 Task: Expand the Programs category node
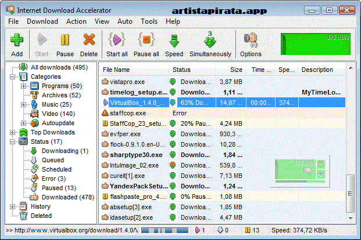[x=23, y=86]
